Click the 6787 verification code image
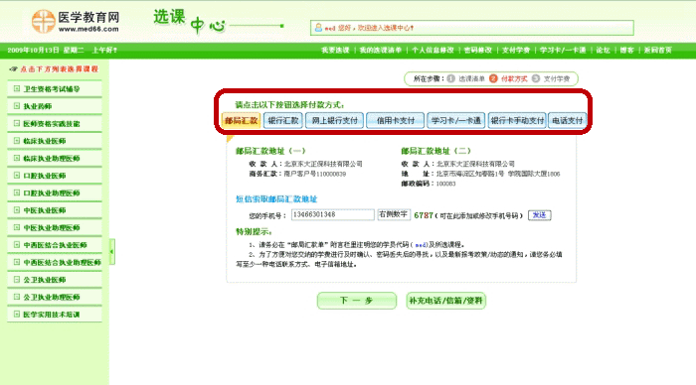696x385 pixels. click(423, 215)
